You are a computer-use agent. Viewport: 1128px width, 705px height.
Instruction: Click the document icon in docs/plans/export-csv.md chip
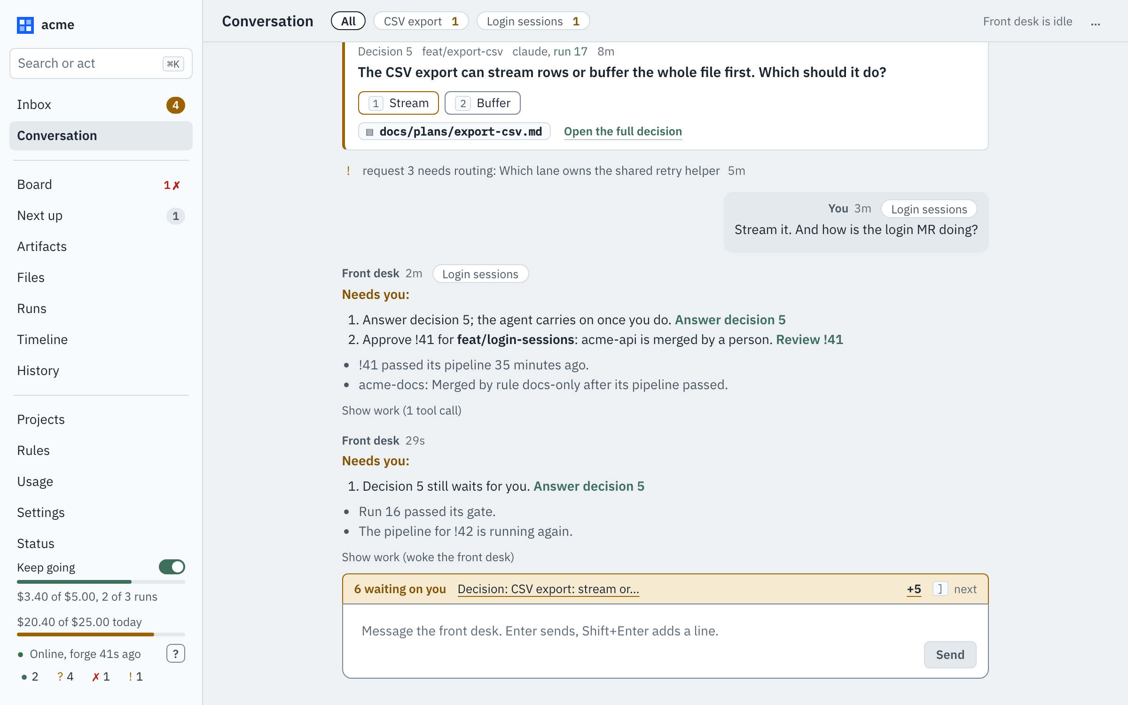coord(370,132)
